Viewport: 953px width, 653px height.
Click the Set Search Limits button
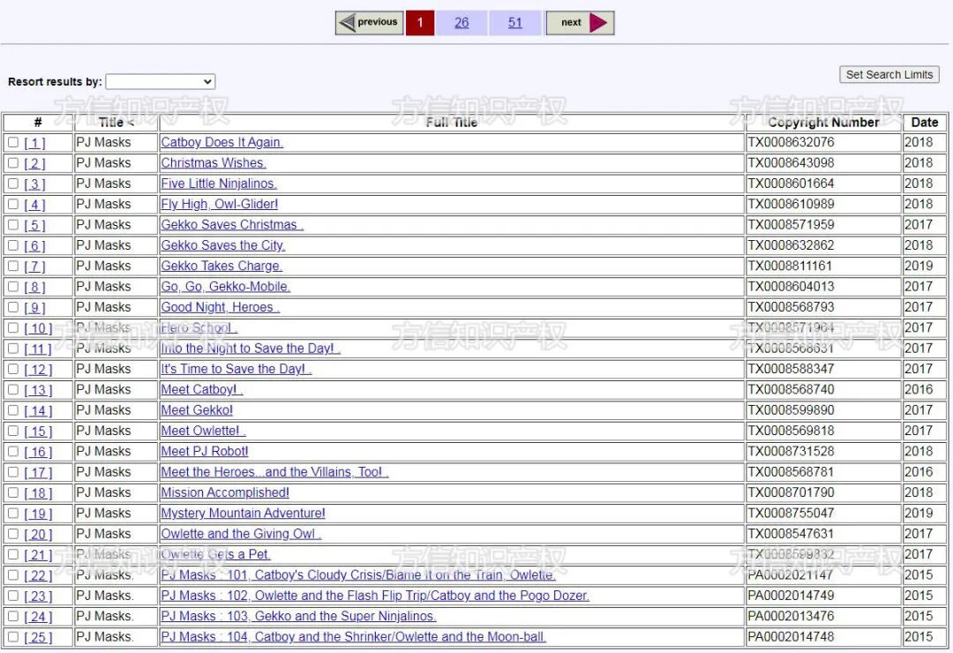(889, 74)
